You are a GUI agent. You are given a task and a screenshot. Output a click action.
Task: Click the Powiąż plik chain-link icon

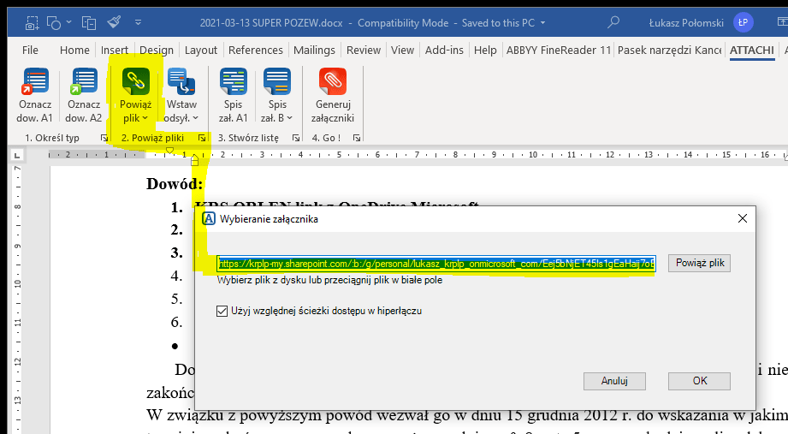click(x=136, y=82)
